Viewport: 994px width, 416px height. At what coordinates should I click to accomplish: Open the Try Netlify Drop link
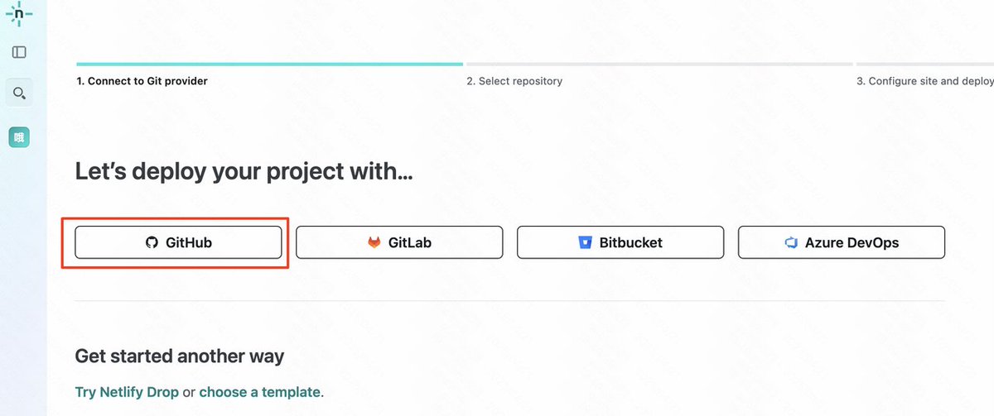pyautogui.click(x=127, y=391)
